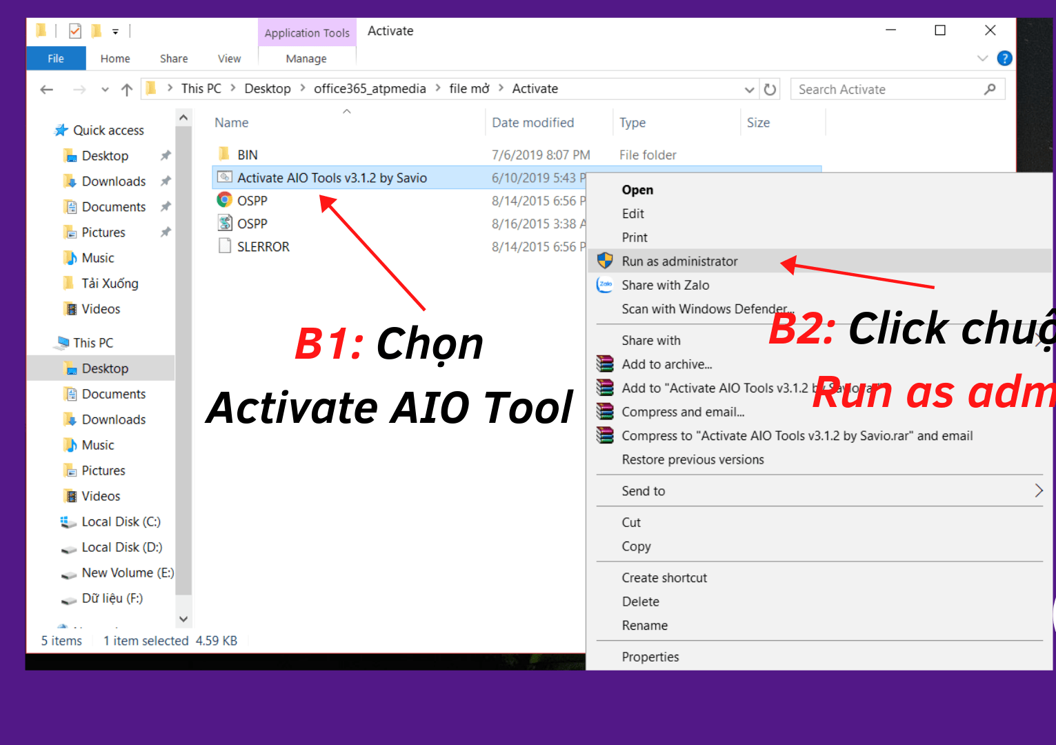Screen dimensions: 1056x745
Task: Click navigation pane scroll down arrow
Action: tap(183, 619)
